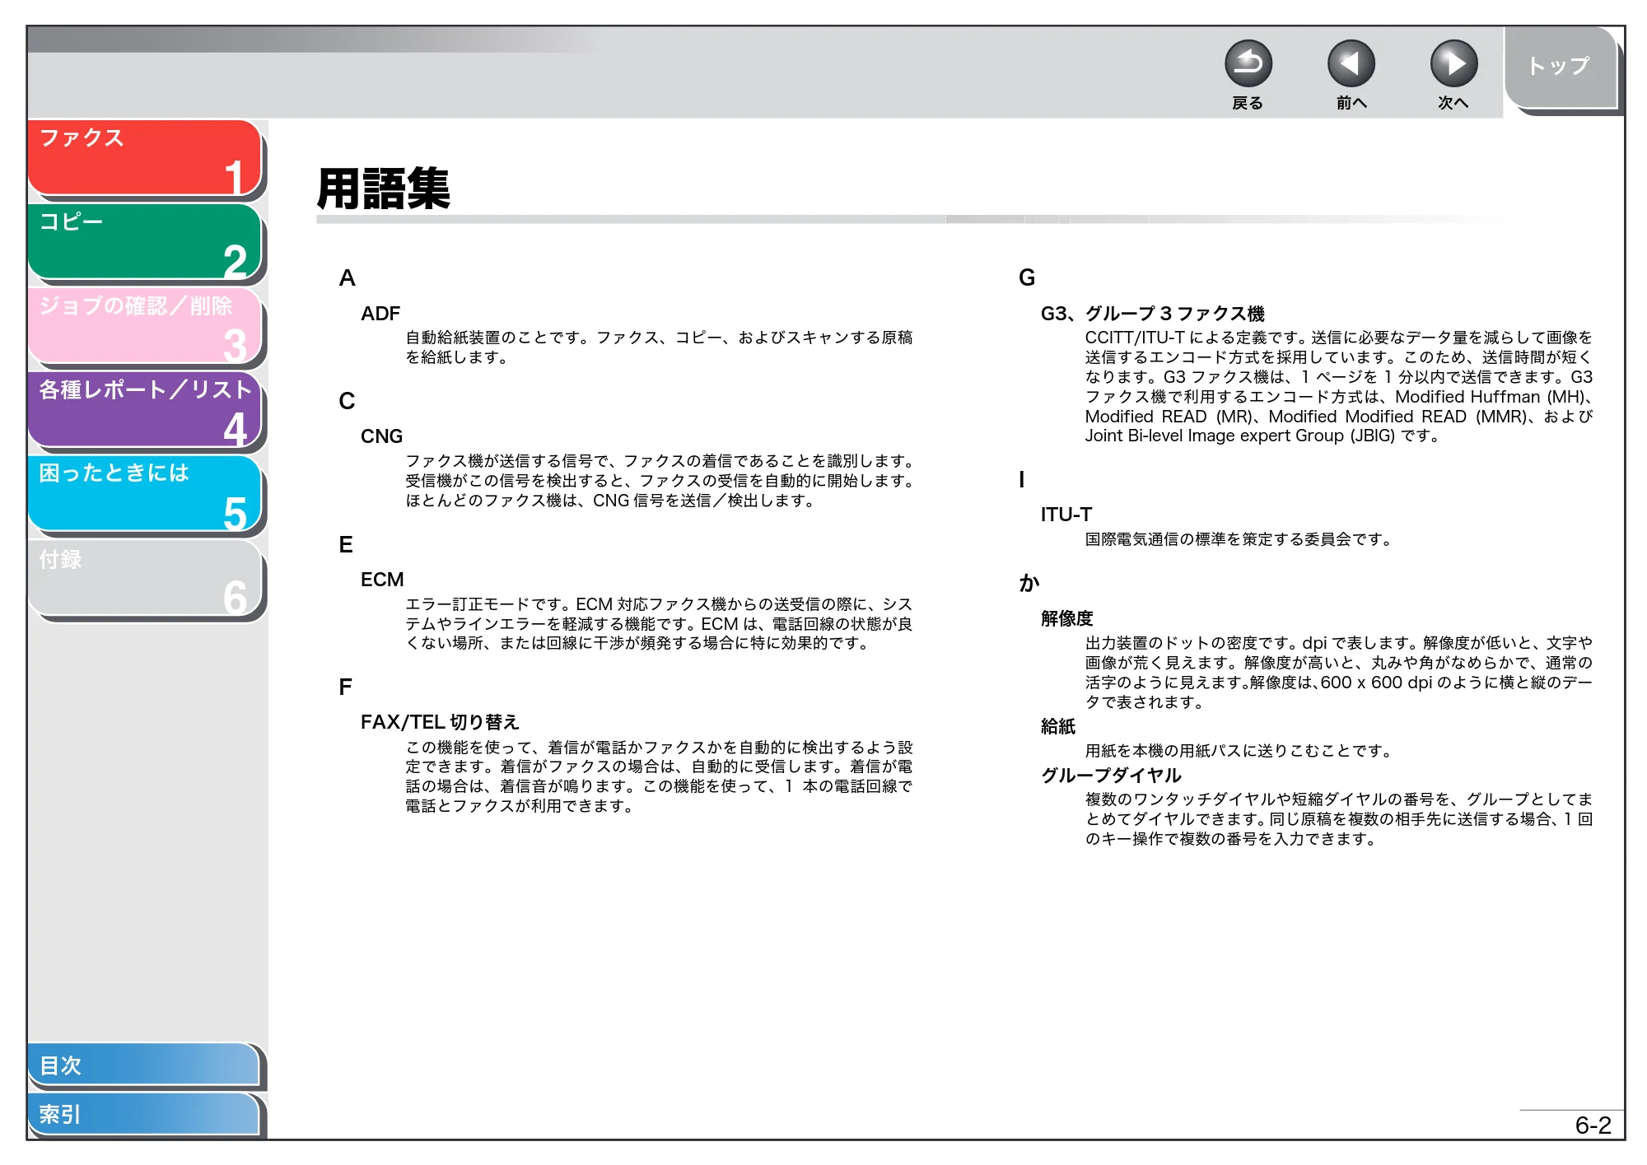Click the グループダイヤル glossary term
The width and height of the screenshot is (1647, 1165).
pos(1110,775)
